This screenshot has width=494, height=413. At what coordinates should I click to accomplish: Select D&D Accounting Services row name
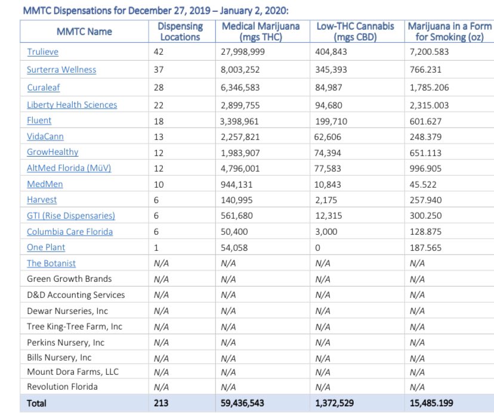click(x=76, y=295)
